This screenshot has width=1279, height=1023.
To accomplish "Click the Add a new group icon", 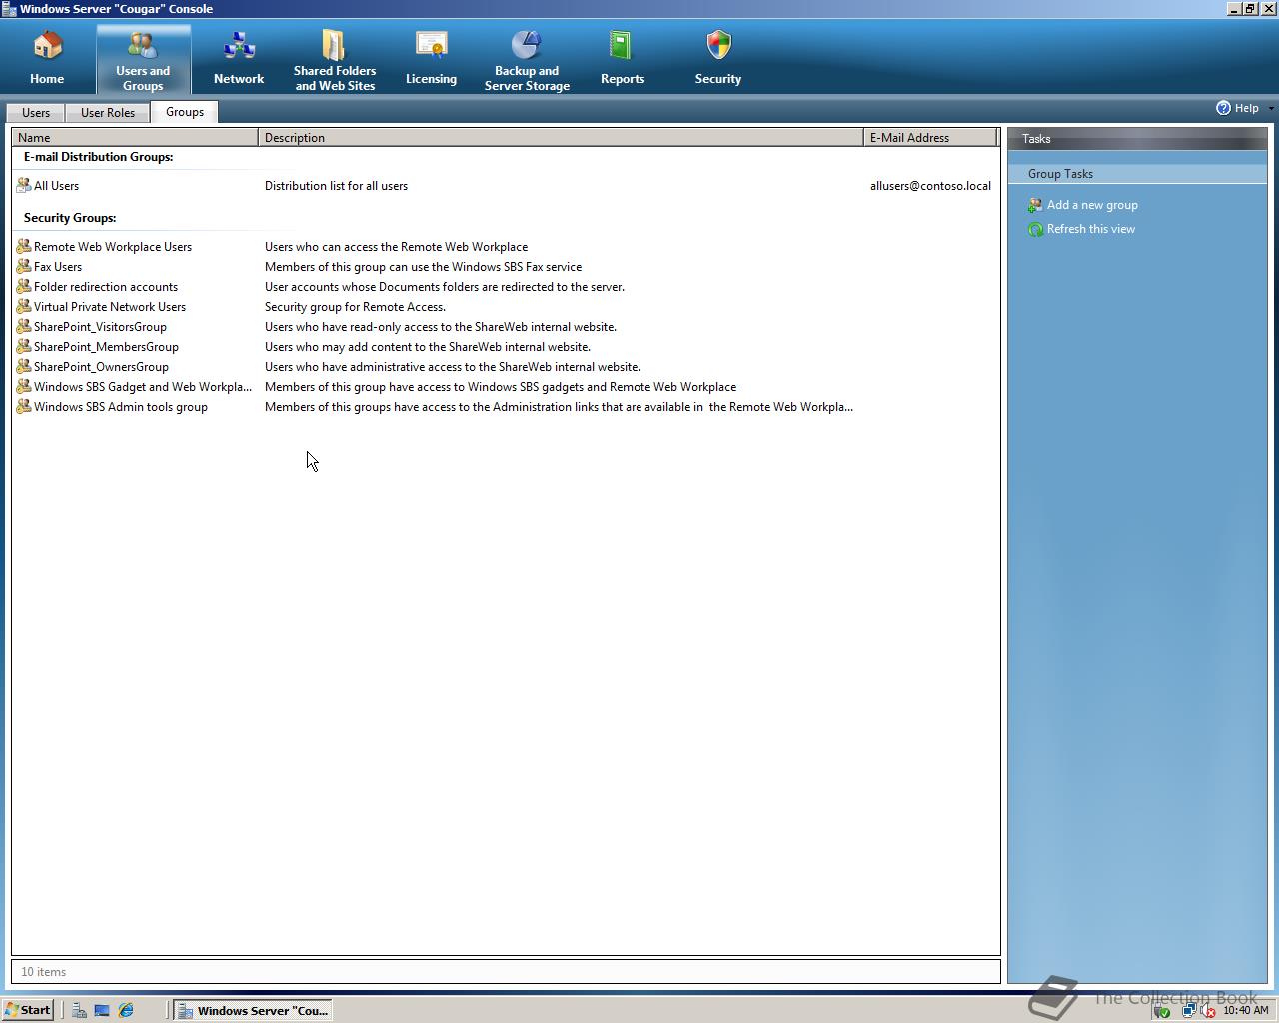I will point(1035,205).
